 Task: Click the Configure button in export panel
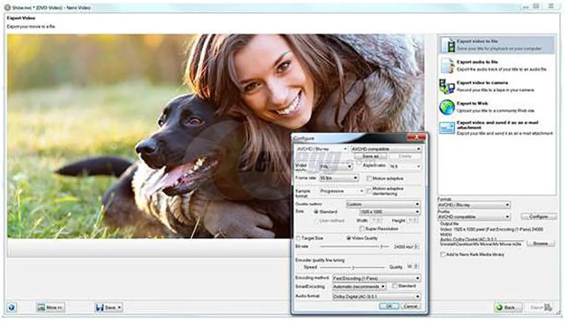pyautogui.click(x=538, y=216)
